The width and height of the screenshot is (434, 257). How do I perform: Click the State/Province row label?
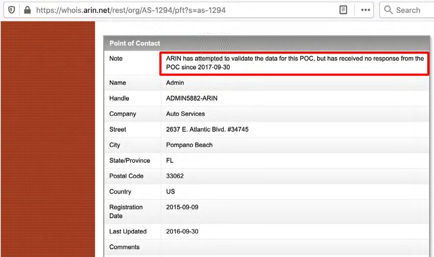point(130,160)
